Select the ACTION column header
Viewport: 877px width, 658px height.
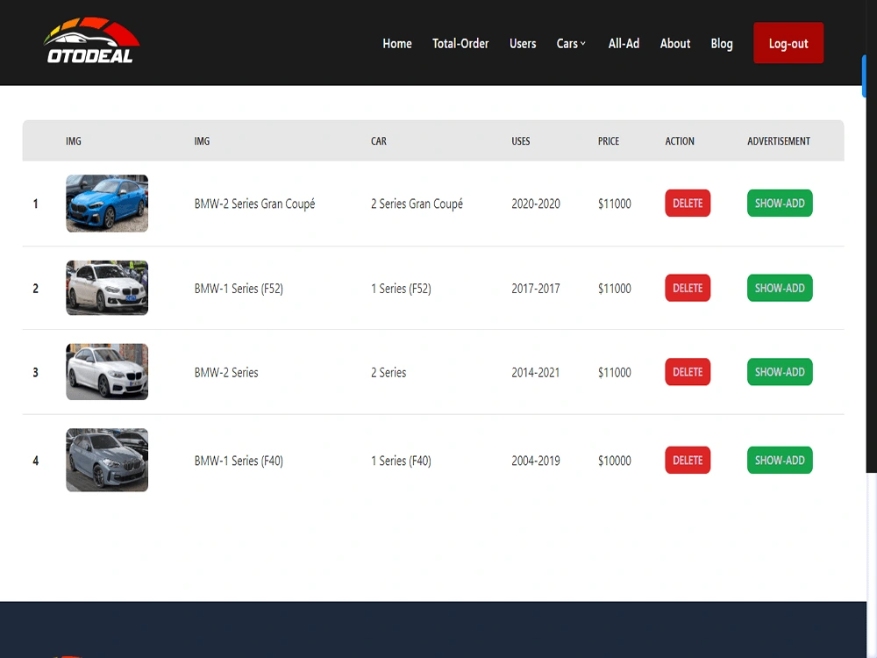click(680, 141)
